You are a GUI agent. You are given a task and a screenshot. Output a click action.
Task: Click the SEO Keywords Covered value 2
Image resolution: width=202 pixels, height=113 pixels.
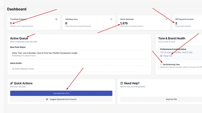[x=176, y=23]
